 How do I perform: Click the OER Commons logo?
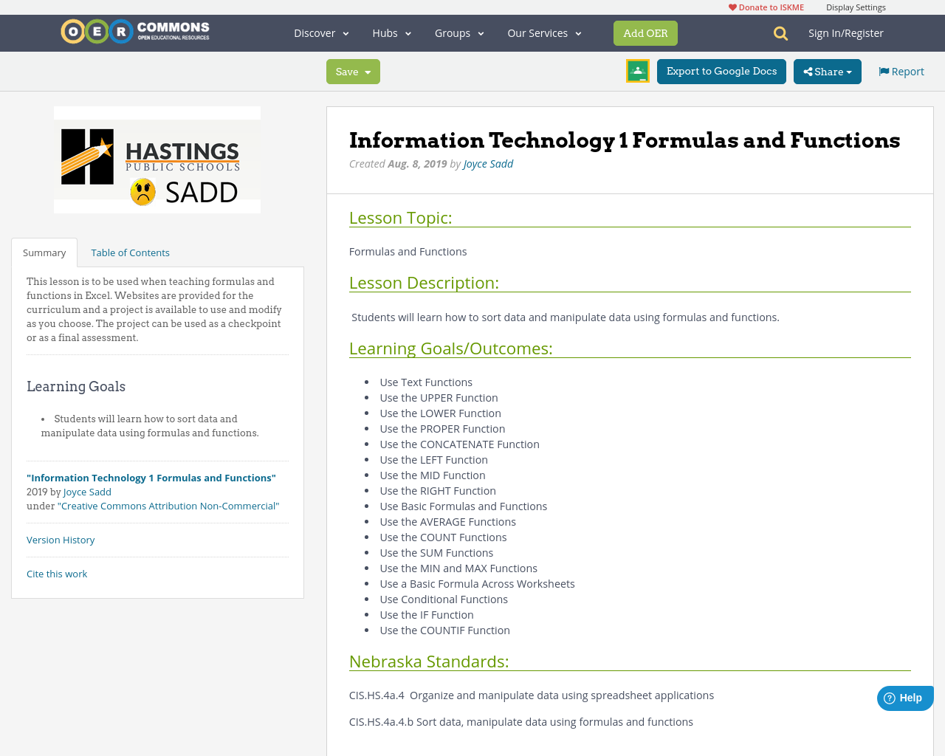[134, 30]
